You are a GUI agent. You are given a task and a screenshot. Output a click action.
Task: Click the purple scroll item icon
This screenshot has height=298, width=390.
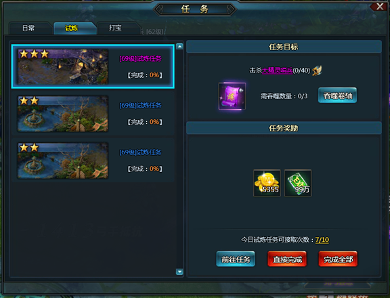pos(232,96)
